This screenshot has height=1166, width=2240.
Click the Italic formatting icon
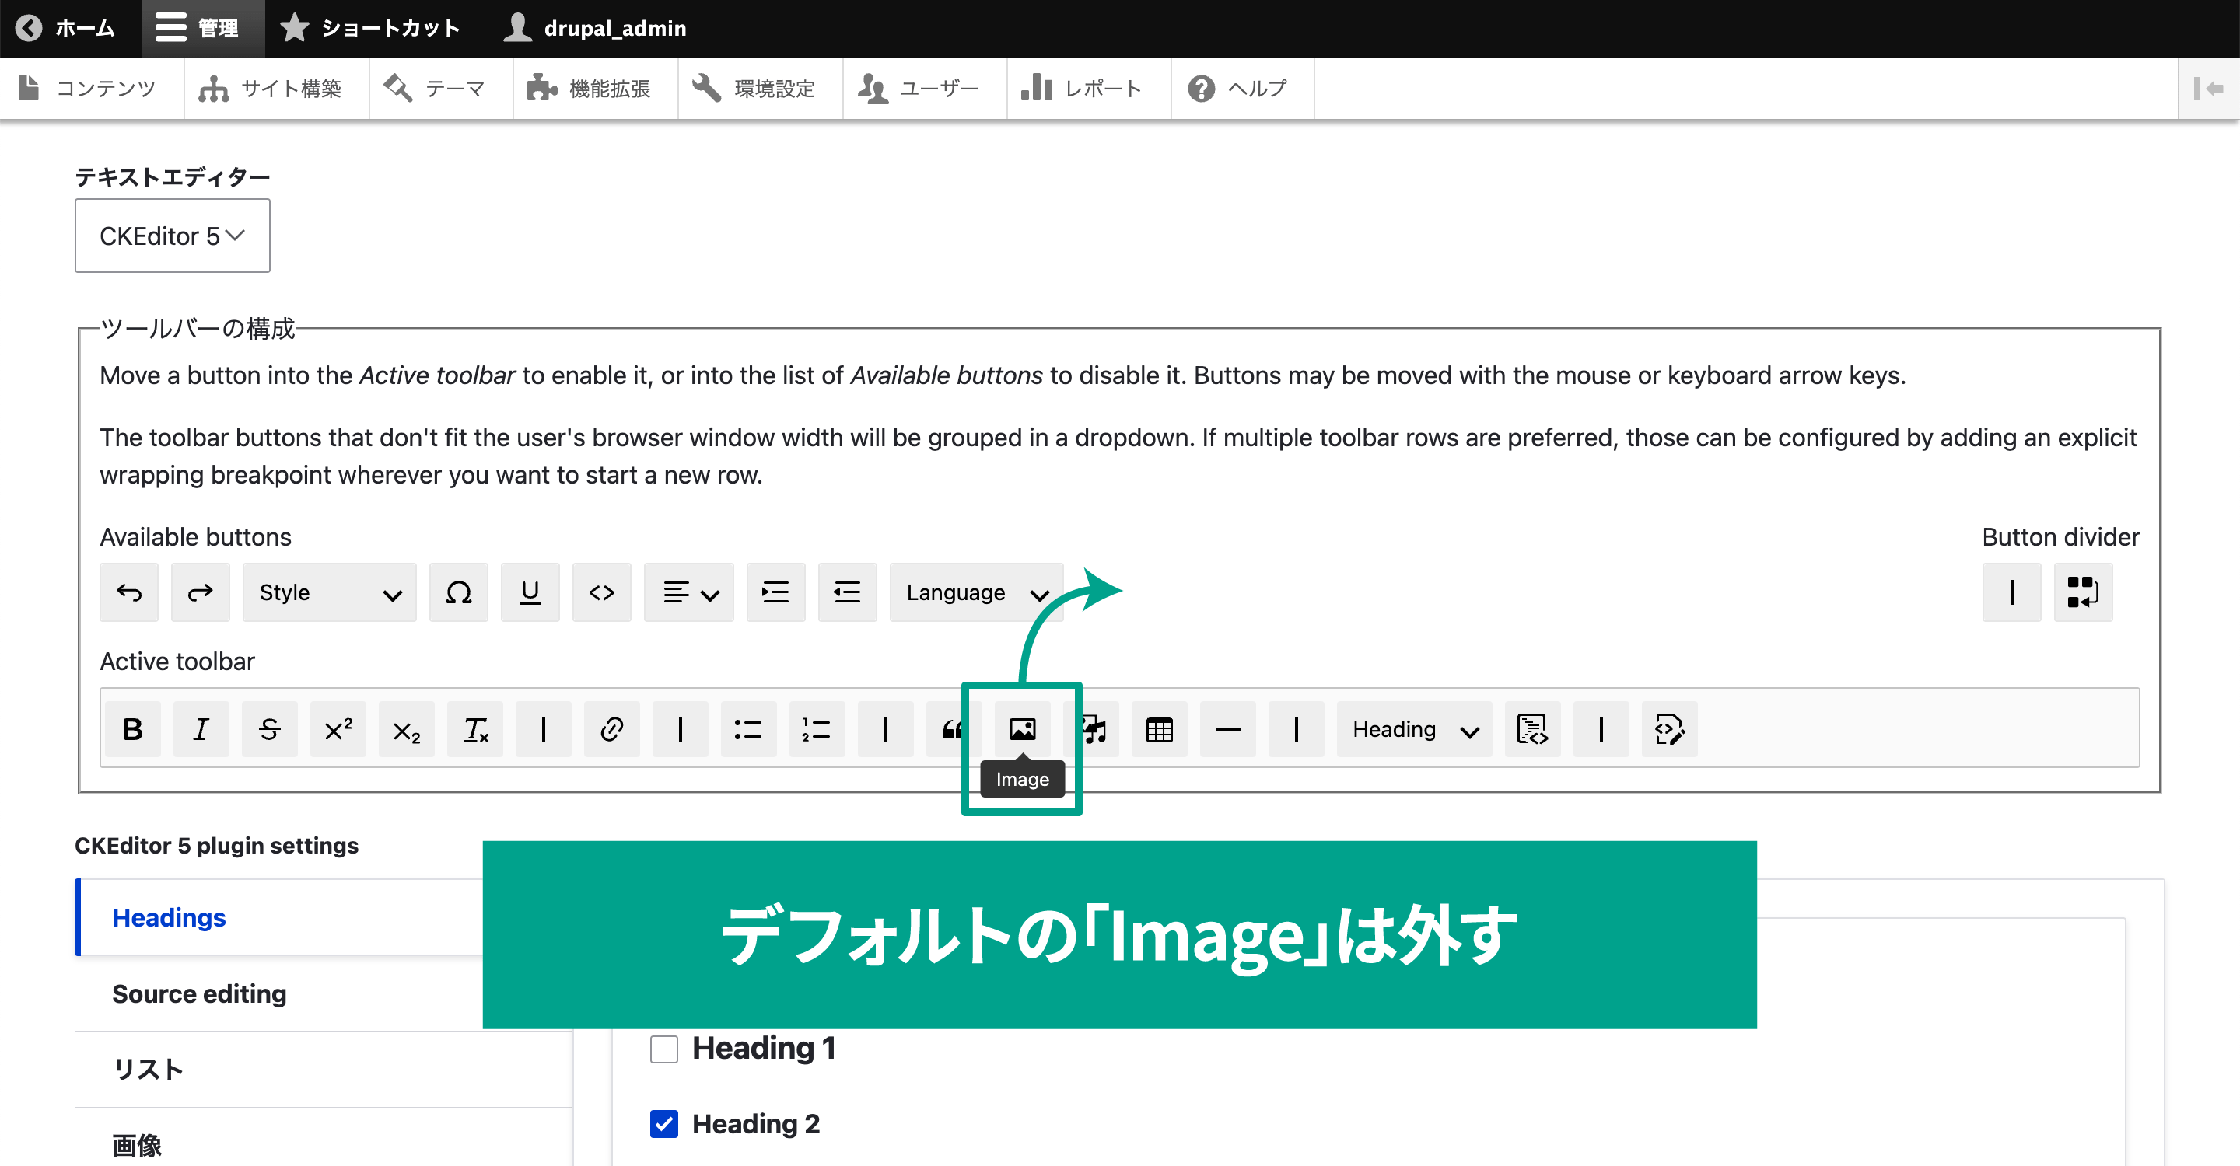click(x=200, y=729)
